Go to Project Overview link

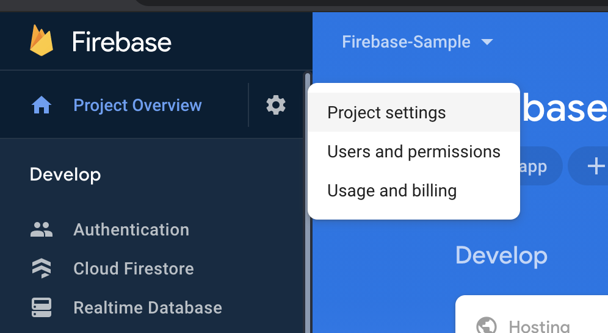(137, 106)
